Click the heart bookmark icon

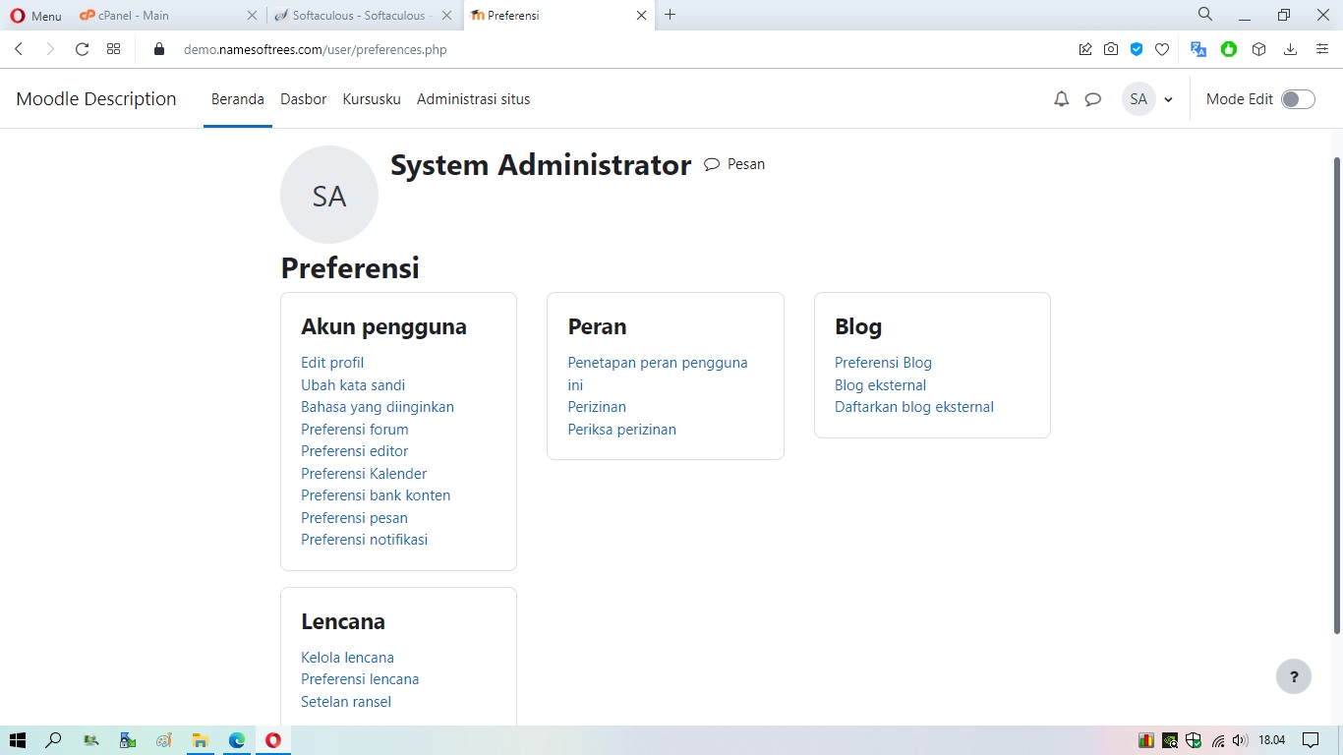click(1162, 49)
